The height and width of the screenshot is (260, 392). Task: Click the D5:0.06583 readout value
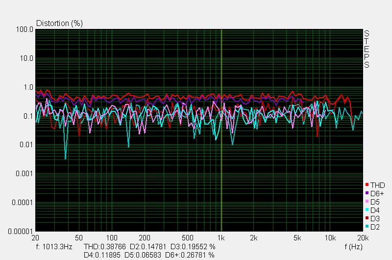(143, 255)
